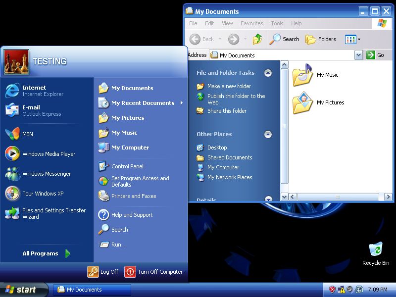Image resolution: width=396 pixels, height=297 pixels.
Task: Show All Programs list
Action: click(x=46, y=253)
